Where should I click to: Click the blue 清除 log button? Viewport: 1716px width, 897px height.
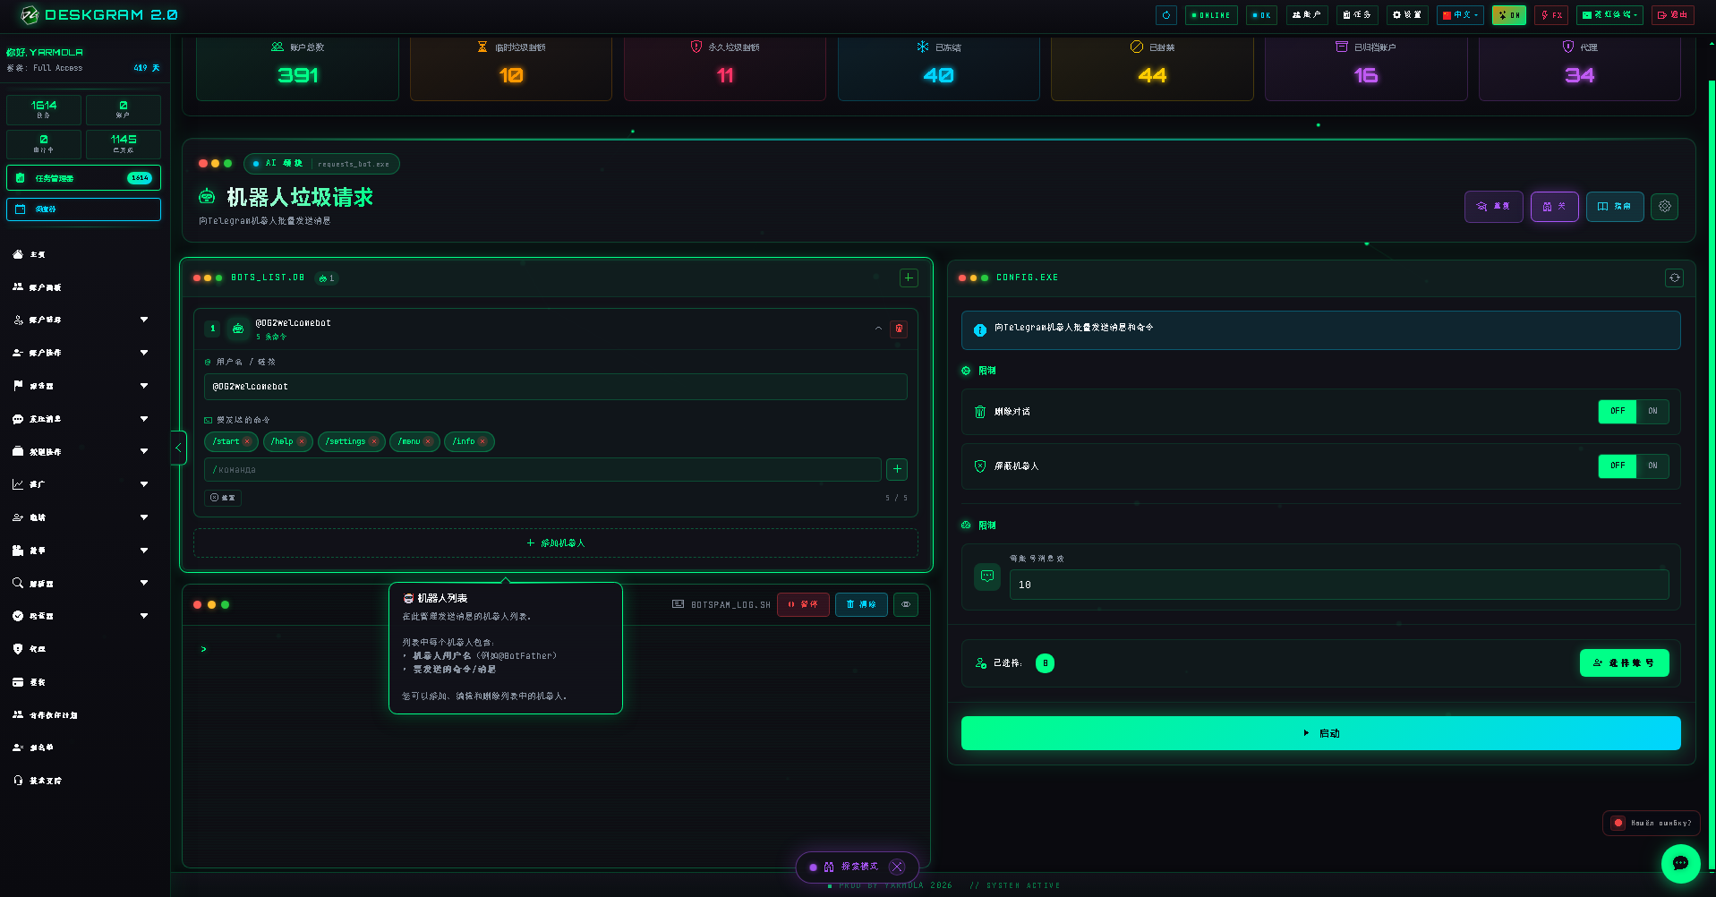(x=861, y=604)
